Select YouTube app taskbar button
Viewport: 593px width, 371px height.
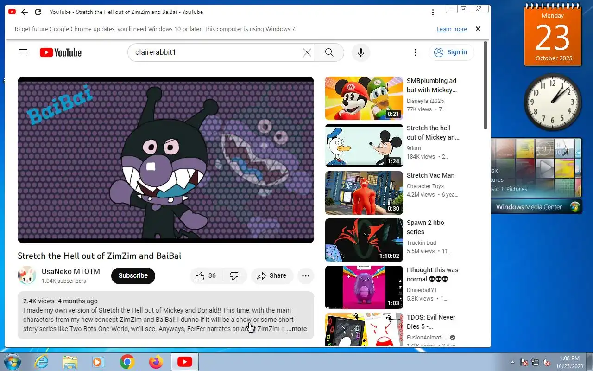coord(185,362)
